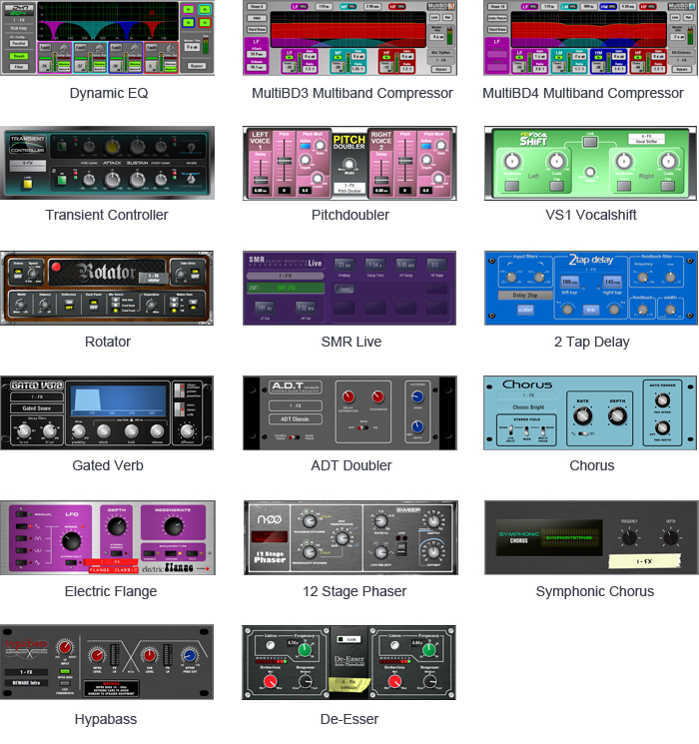The image size is (699, 744).
Task: Select the VS1 Vocalshift green panel
Action: [591, 163]
